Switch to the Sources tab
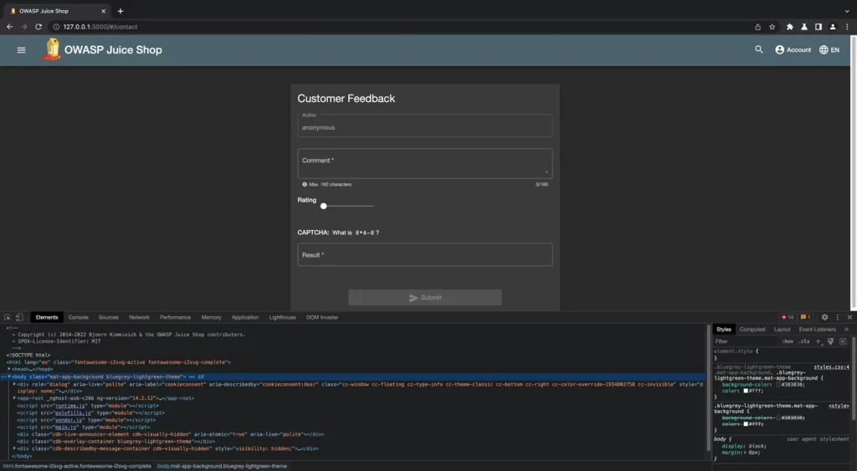 [108, 317]
